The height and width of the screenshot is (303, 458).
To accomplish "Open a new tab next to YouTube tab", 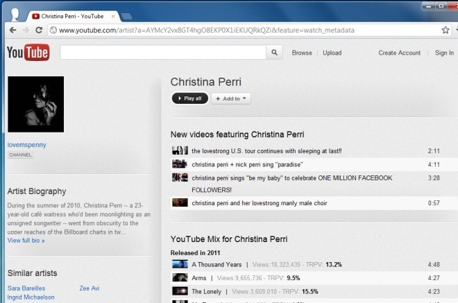I will (126, 17).
